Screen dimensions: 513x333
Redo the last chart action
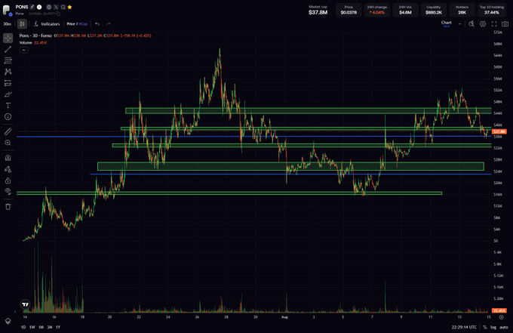(109, 24)
